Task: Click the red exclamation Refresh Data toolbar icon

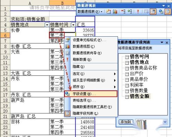Action: tap(138, 12)
